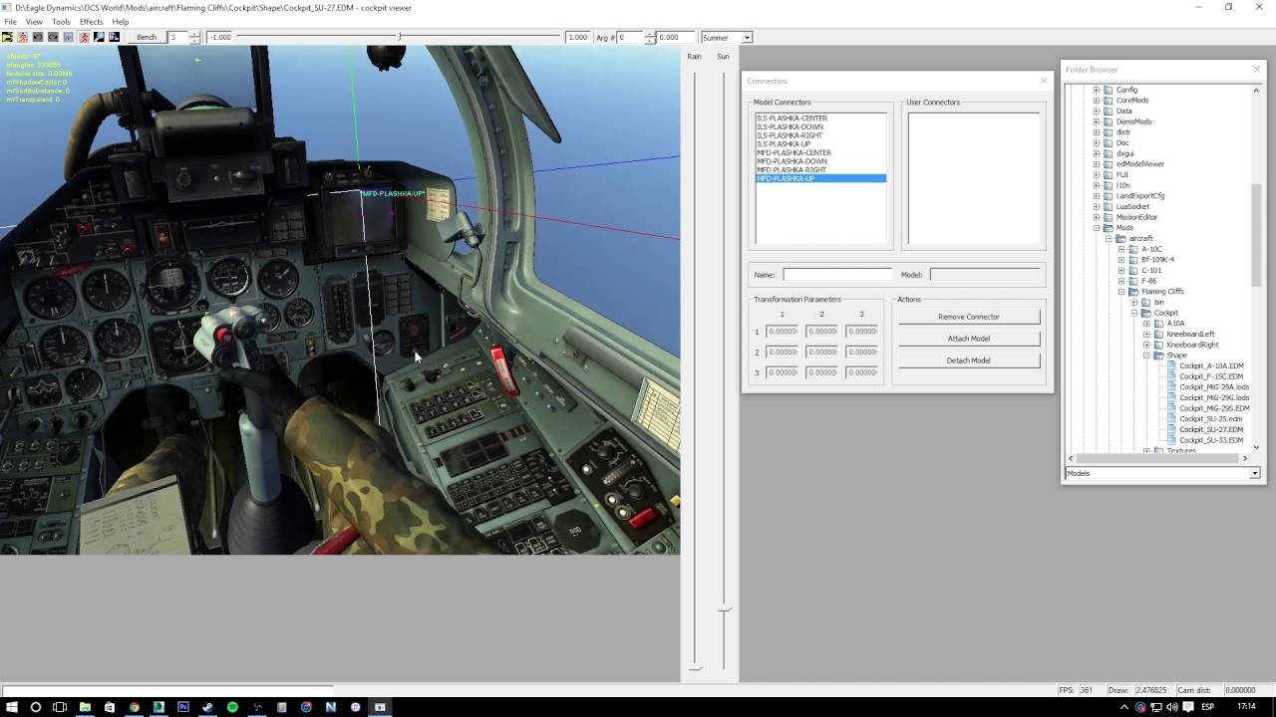Click the fifth toolbar icon with W
The image size is (1276, 717).
click(69, 37)
